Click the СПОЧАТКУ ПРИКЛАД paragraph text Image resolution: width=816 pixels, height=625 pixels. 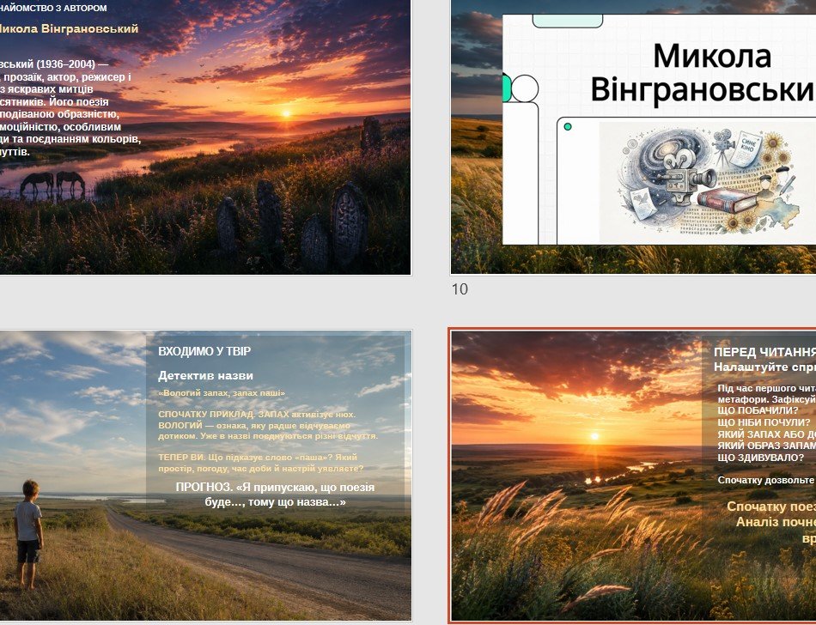pyautogui.click(x=268, y=425)
